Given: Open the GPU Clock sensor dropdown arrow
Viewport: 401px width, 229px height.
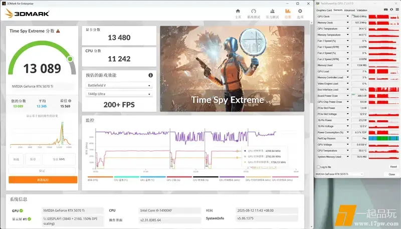Looking at the screenshot, I should 347,17.
